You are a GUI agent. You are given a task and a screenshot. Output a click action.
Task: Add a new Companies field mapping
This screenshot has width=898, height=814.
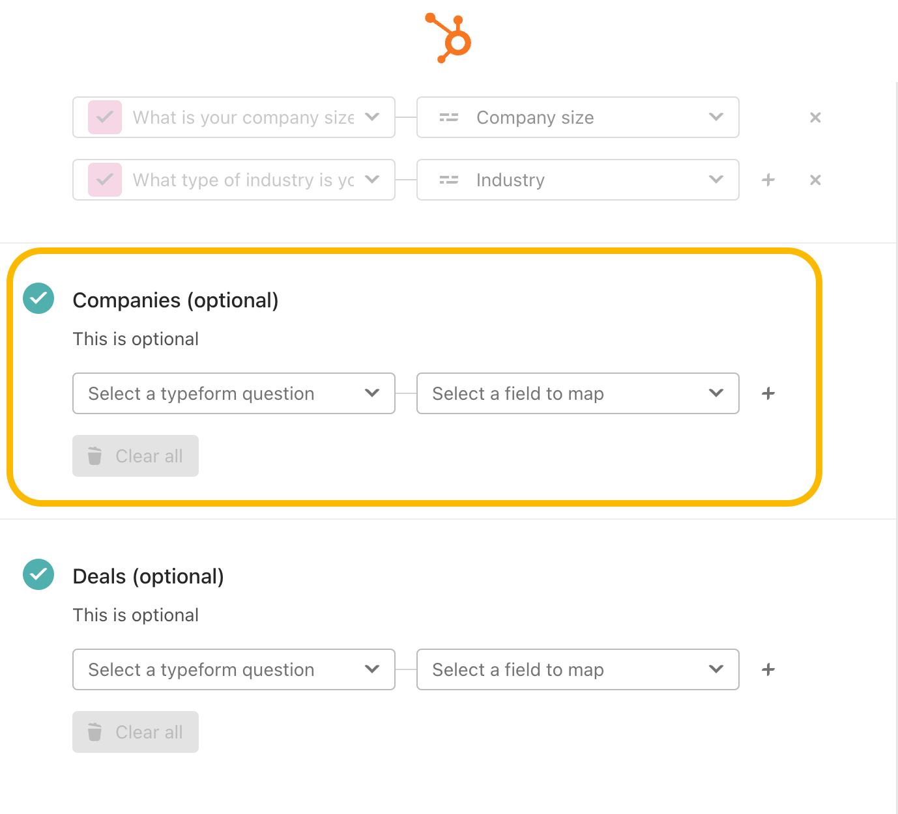tap(768, 393)
